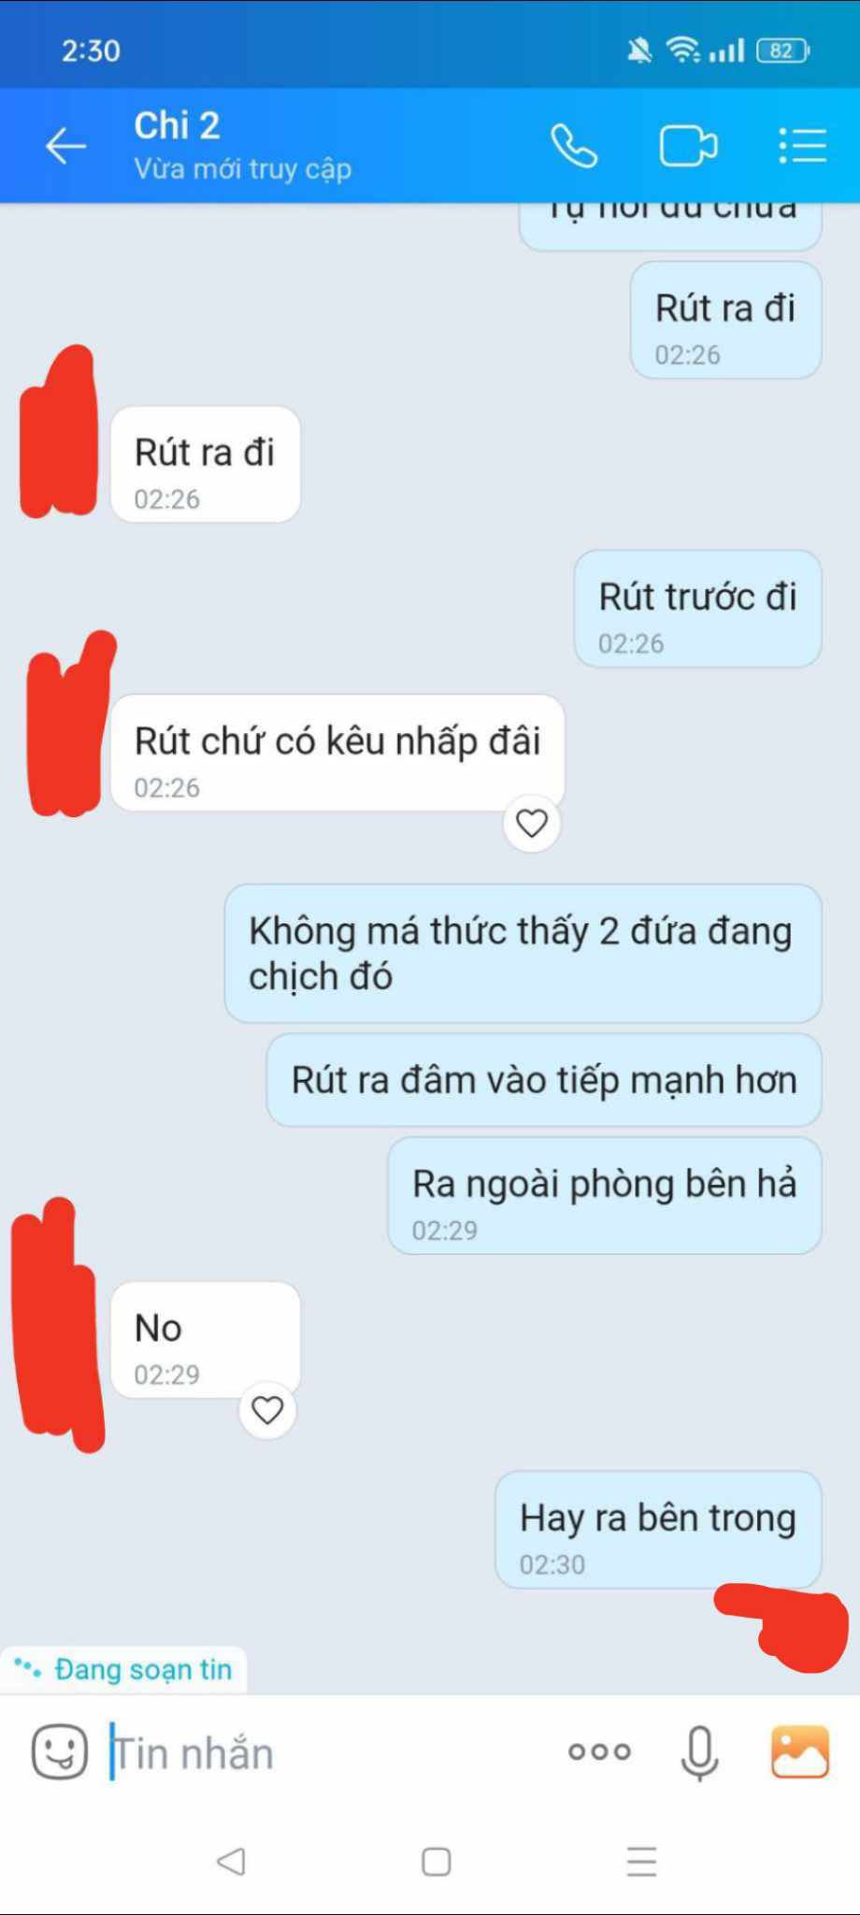This screenshot has width=860, height=1915.
Task: Tap heart reaction on "Rút chứ có kêu" message
Action: (x=532, y=823)
